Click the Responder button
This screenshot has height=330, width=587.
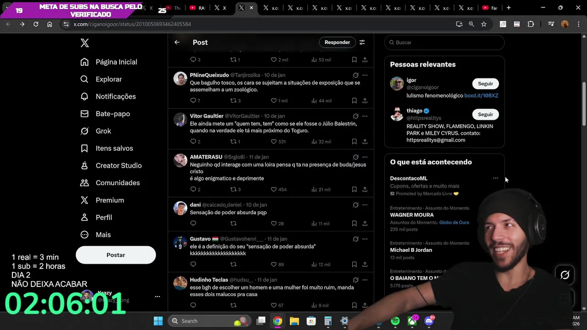coord(337,42)
